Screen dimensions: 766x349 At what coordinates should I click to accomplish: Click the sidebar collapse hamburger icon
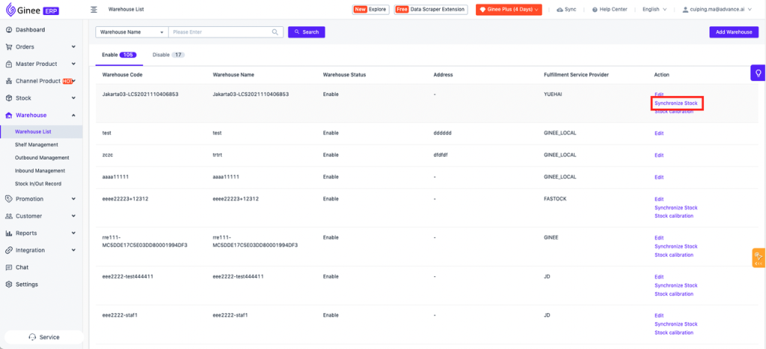tap(94, 10)
